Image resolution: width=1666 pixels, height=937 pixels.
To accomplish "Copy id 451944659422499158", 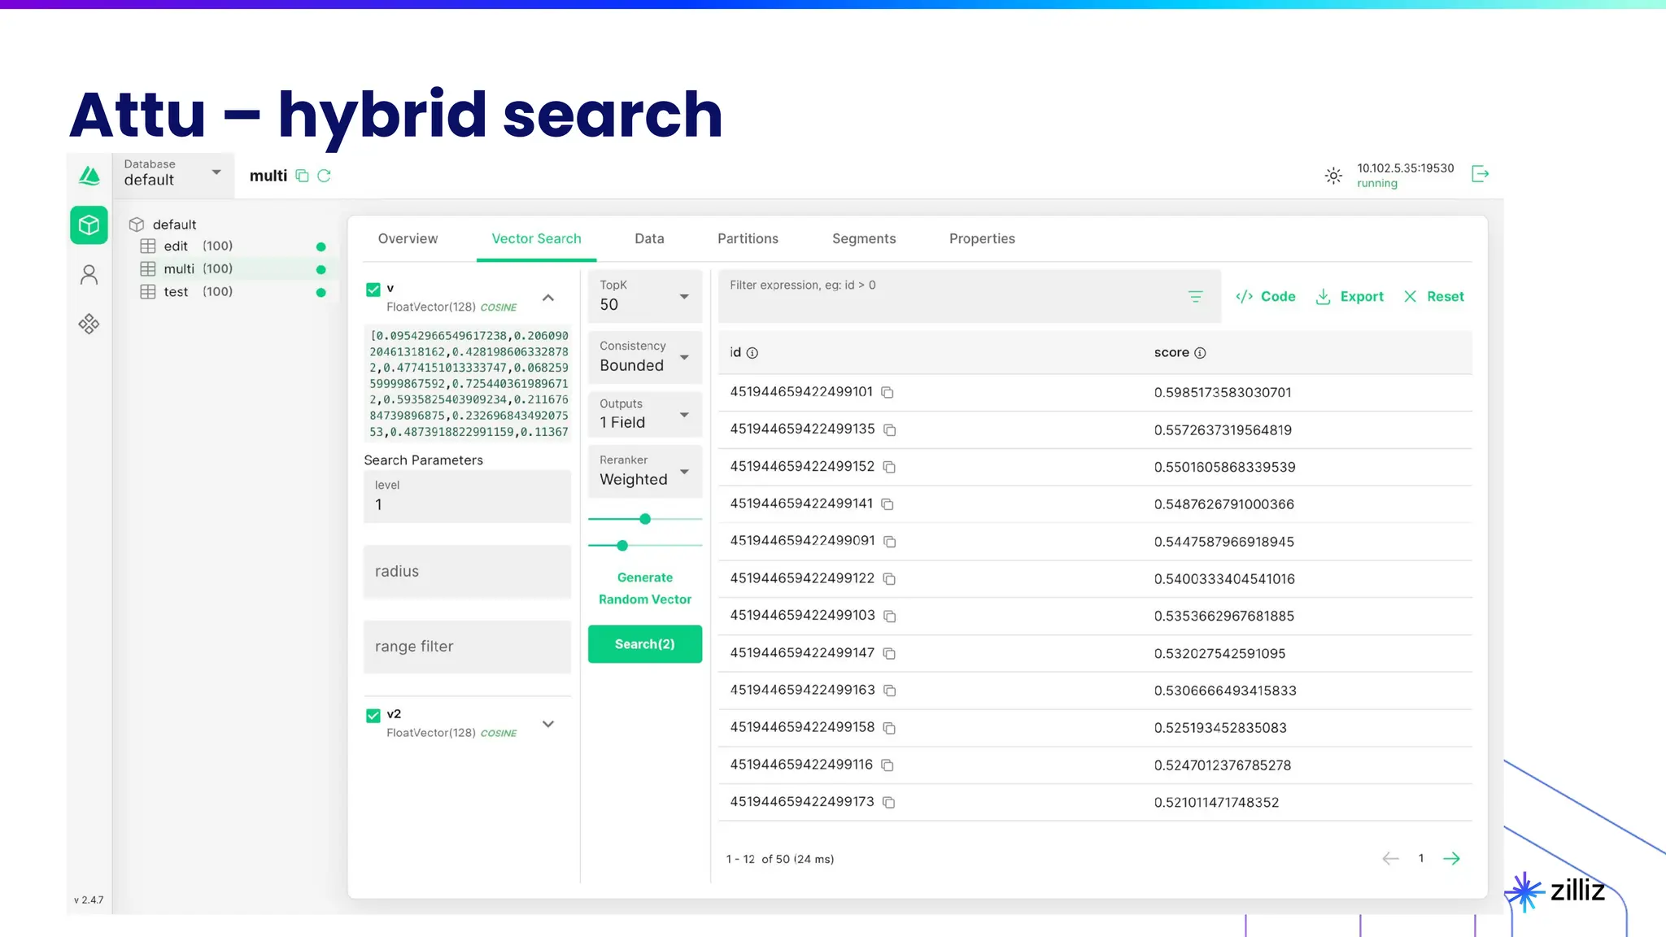I will pyautogui.click(x=889, y=729).
